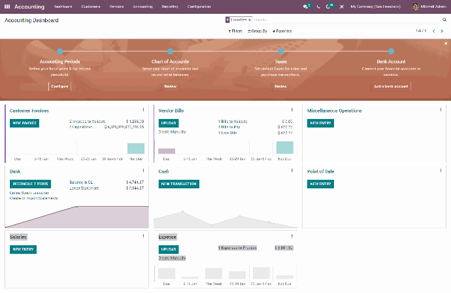Focus the search input field
This screenshot has height=293, width=451.
(x=345, y=20)
